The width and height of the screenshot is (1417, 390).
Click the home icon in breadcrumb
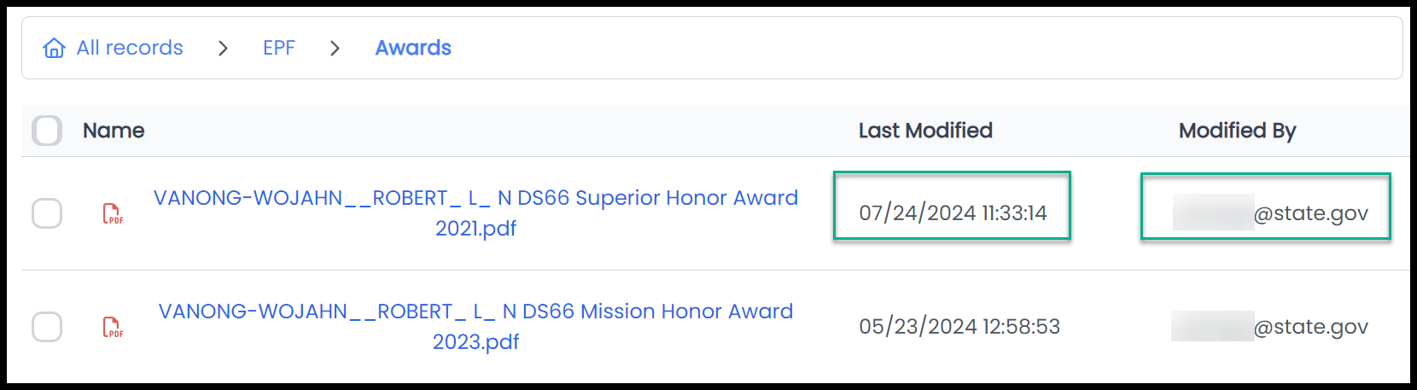54,48
